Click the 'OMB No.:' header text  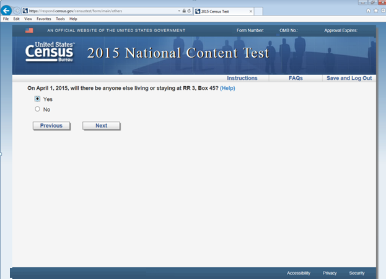coord(289,30)
